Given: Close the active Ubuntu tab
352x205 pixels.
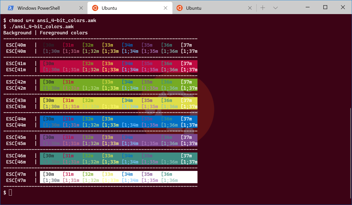Looking at the screenshot, I should tap(166, 8).
